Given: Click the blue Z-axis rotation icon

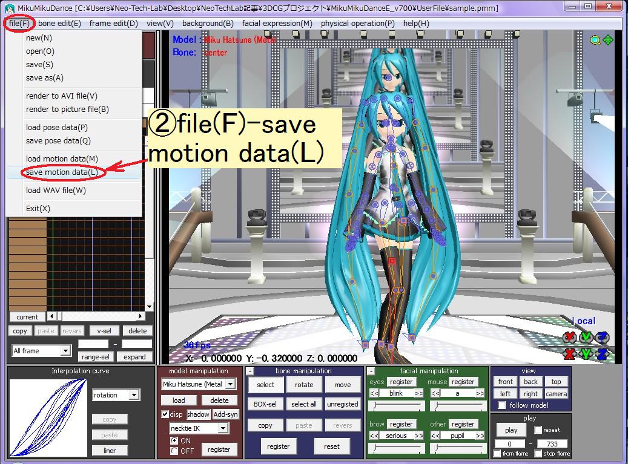Looking at the screenshot, I should click(601, 337).
